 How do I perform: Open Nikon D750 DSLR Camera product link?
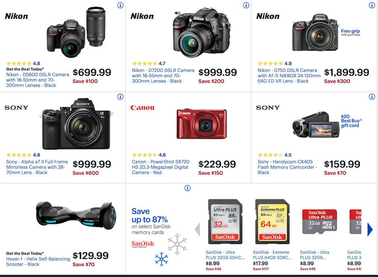coord(289,76)
